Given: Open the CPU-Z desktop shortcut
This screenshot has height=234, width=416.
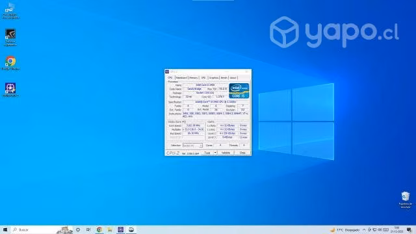Looking at the screenshot, I should point(10,90).
